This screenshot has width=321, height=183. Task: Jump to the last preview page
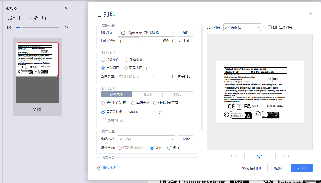289,156
